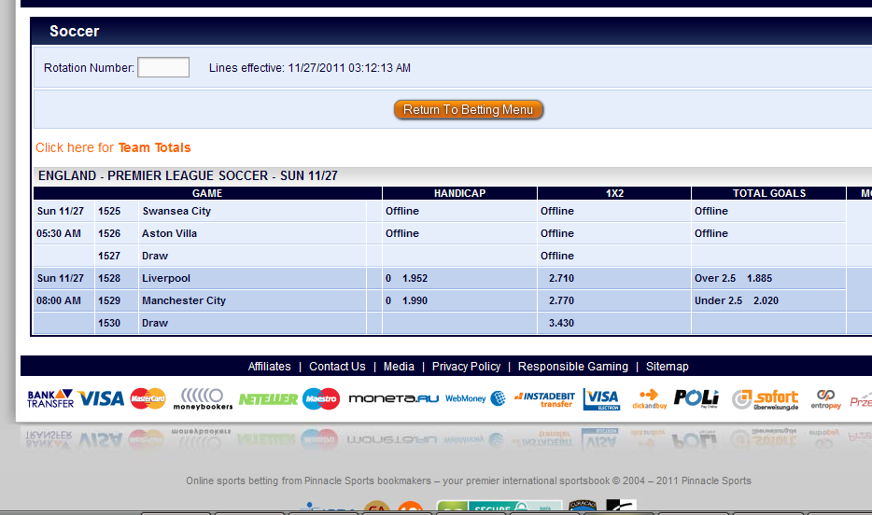Click the Moneybookers payment logo

[203, 399]
